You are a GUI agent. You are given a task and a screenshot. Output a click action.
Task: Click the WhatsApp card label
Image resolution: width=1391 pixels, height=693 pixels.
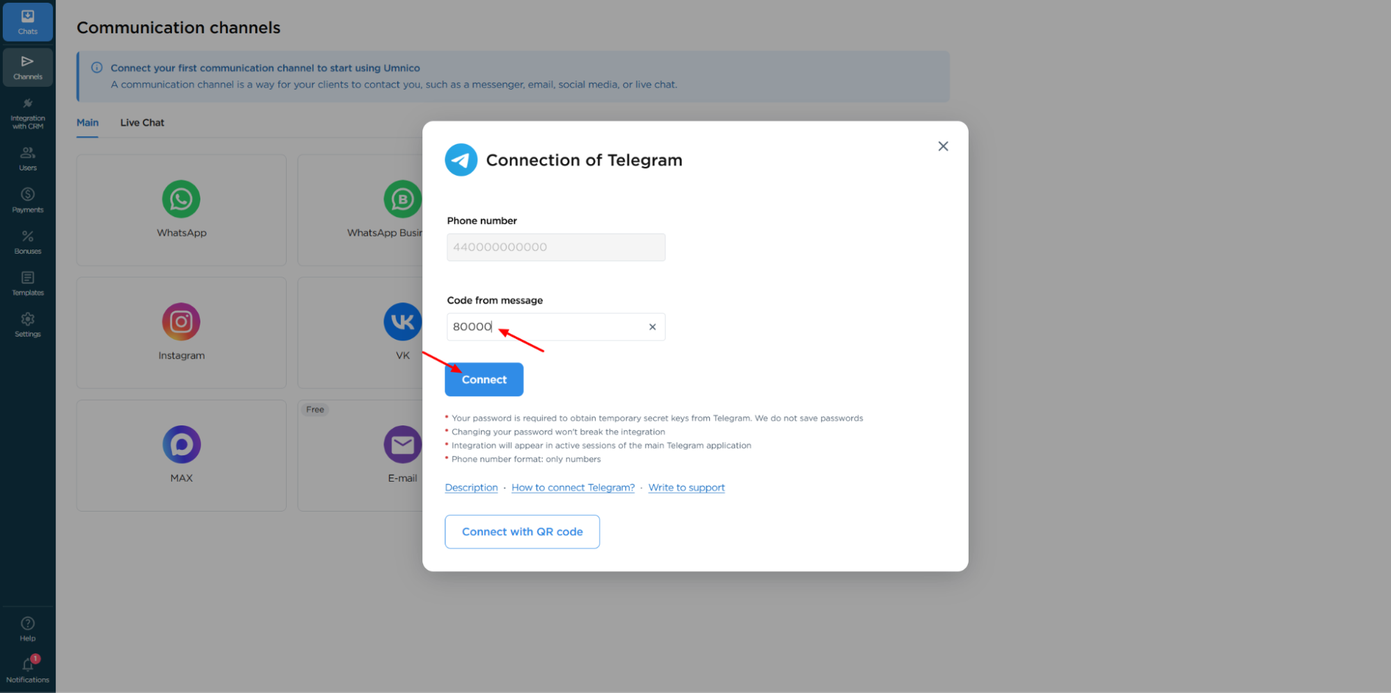[x=182, y=233]
